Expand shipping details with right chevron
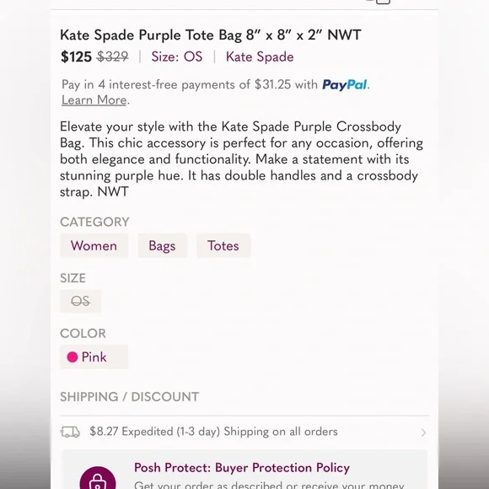The width and height of the screenshot is (489, 489). pos(423,433)
